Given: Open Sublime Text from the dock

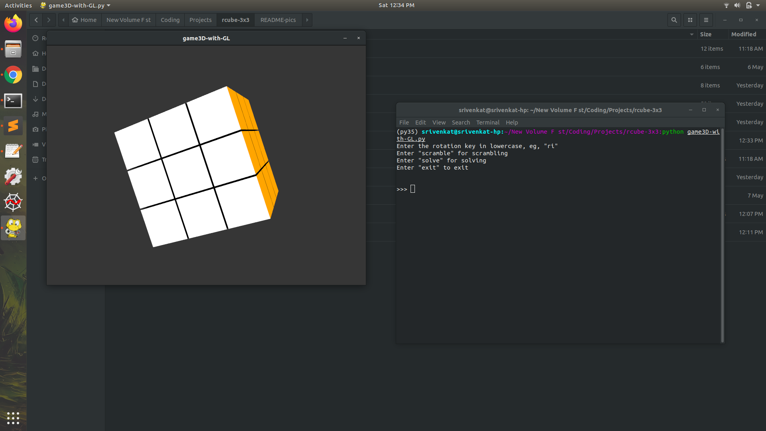Looking at the screenshot, I should (x=13, y=126).
